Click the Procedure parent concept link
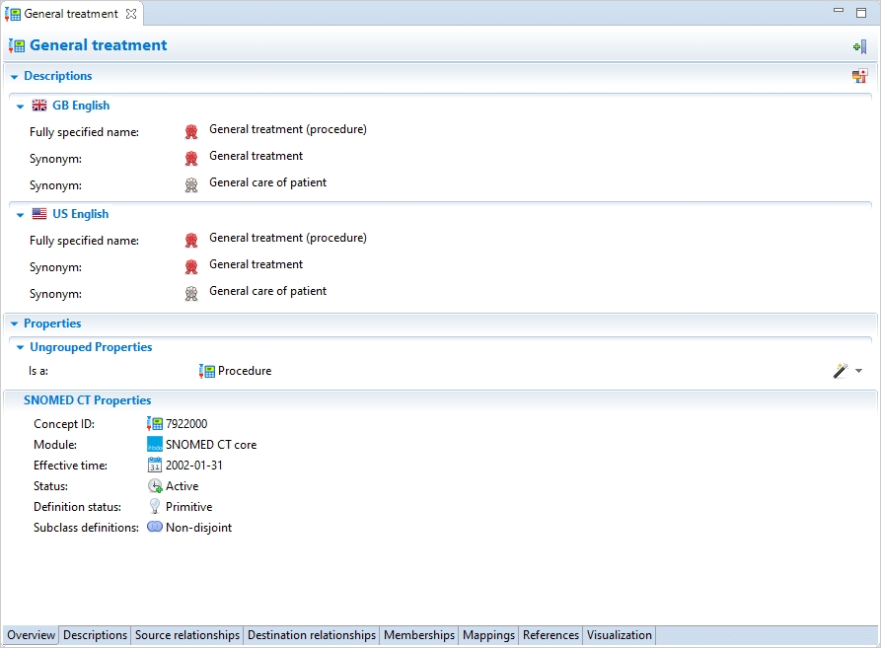 244,371
